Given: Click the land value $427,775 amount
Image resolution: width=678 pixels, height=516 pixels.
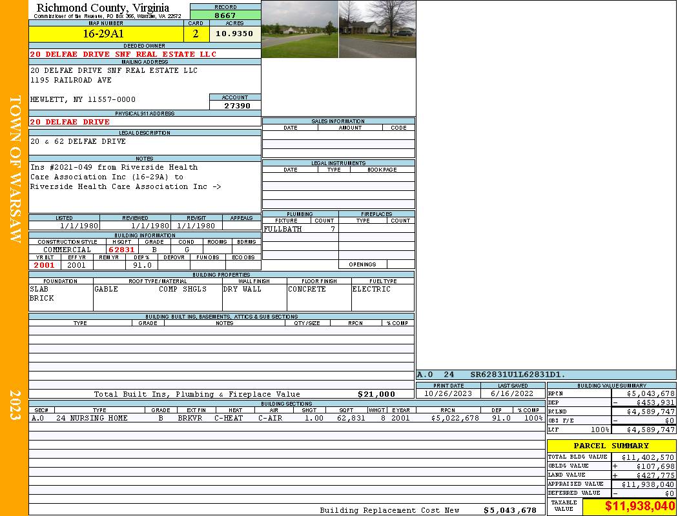Looking at the screenshot, I should coord(644,475).
